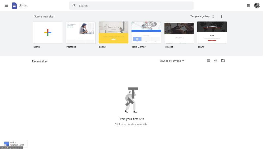This screenshot has width=265, height=149.
Task: Choose the Project template thumbnail
Action: click(x=179, y=32)
